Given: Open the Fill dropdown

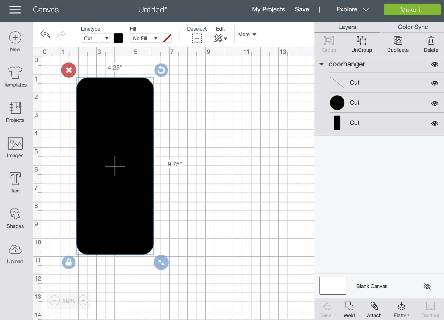Looking at the screenshot, I should [x=145, y=38].
